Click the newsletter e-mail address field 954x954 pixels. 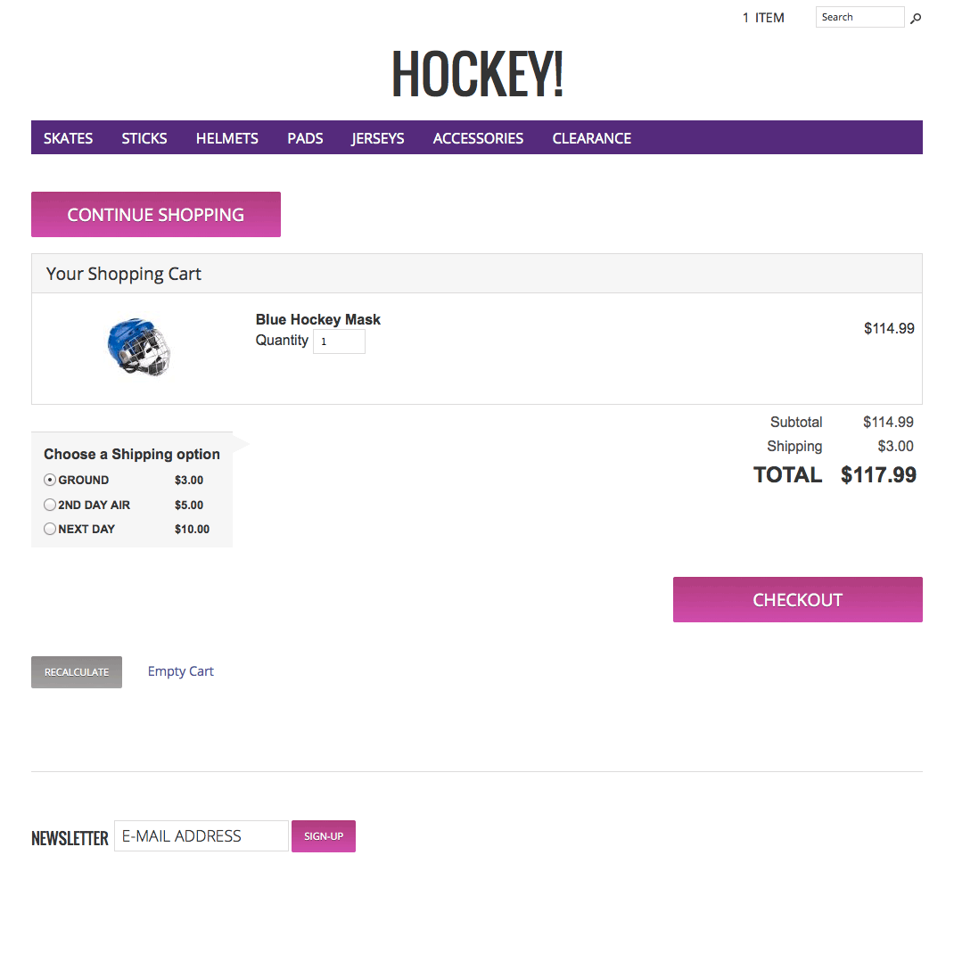(x=201, y=836)
